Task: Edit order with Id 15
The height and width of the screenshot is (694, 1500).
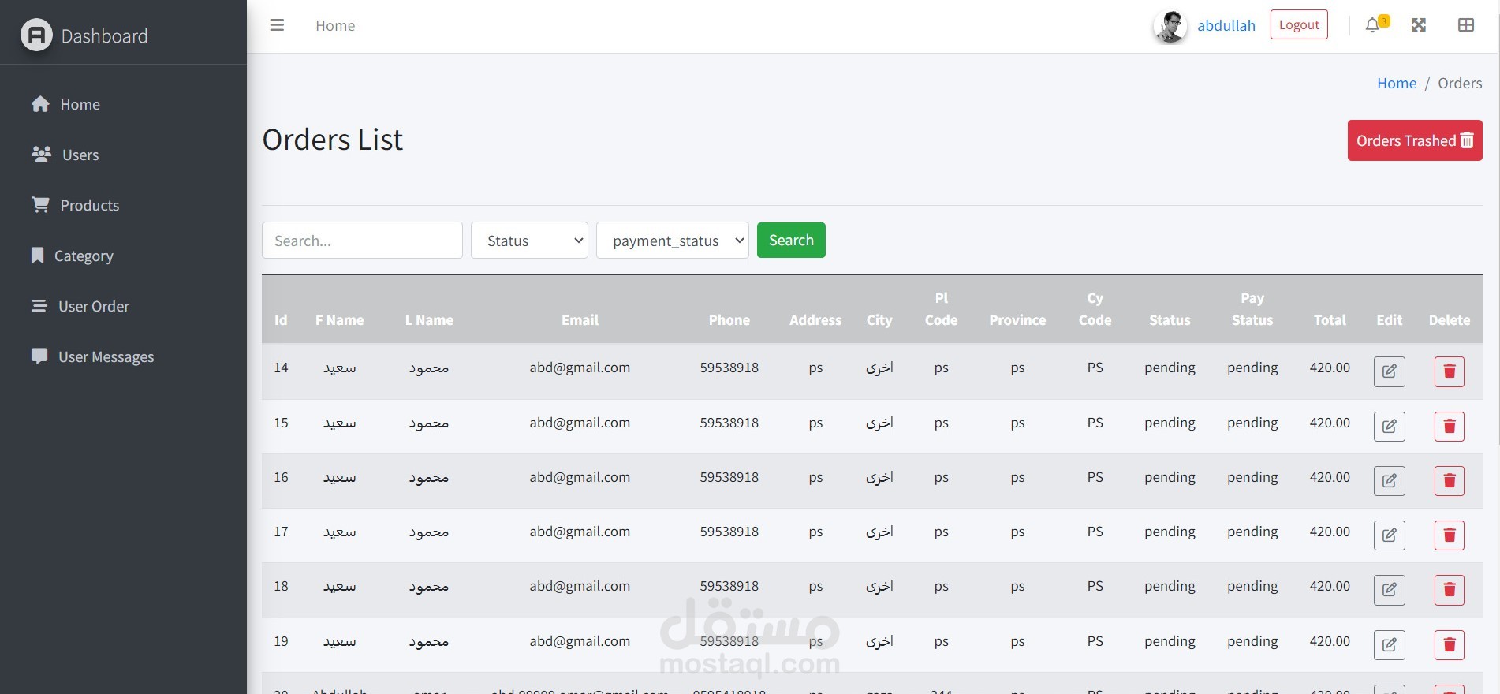Action: tap(1390, 427)
